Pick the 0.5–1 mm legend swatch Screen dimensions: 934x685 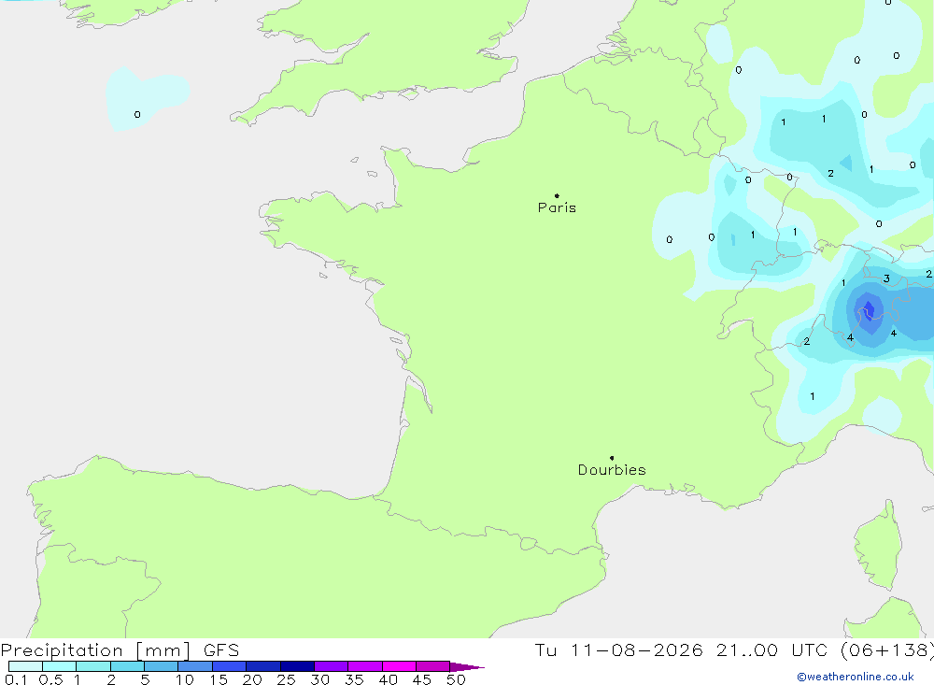pos(59,666)
